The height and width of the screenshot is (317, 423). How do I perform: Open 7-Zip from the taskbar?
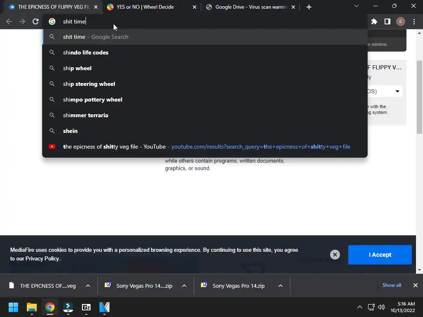tap(86, 307)
